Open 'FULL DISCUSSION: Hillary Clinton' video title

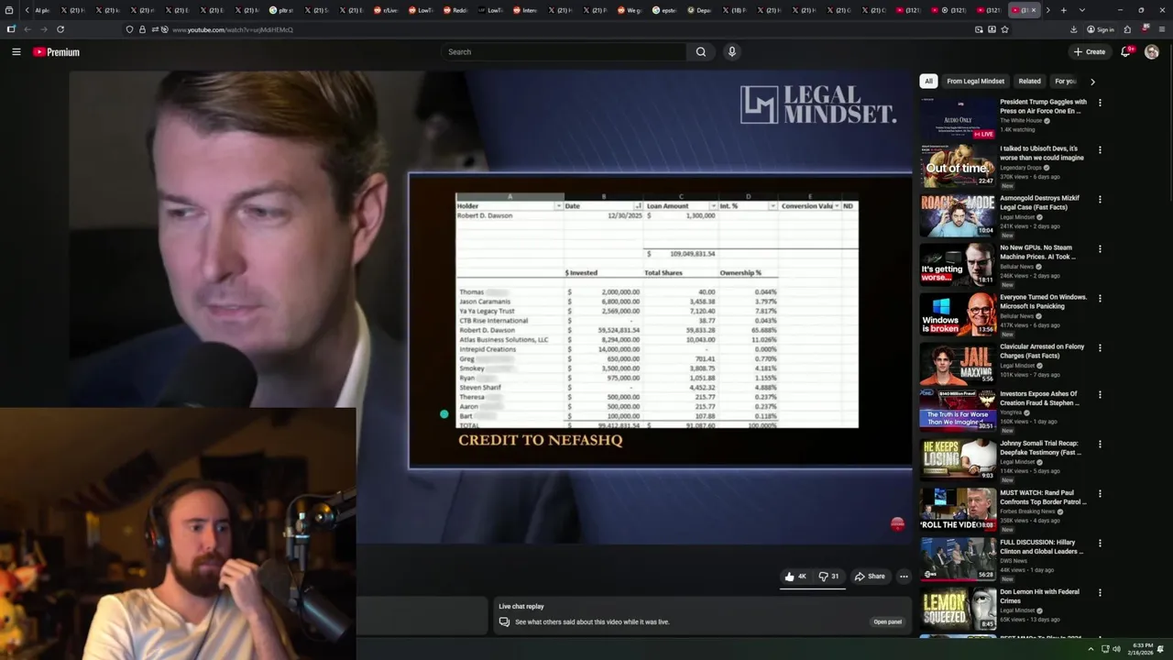click(x=1041, y=547)
